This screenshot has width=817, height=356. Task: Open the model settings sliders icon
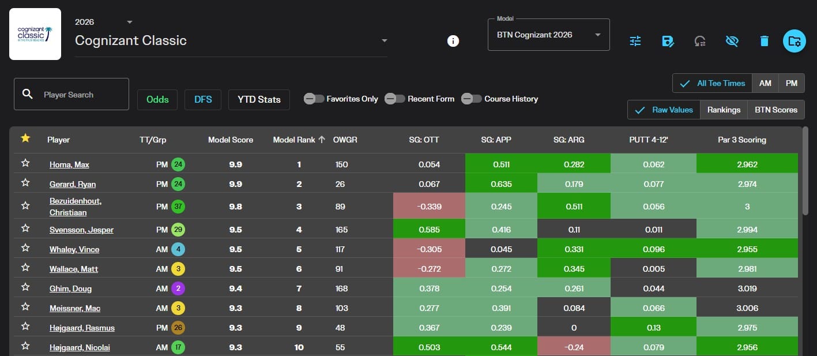(635, 41)
